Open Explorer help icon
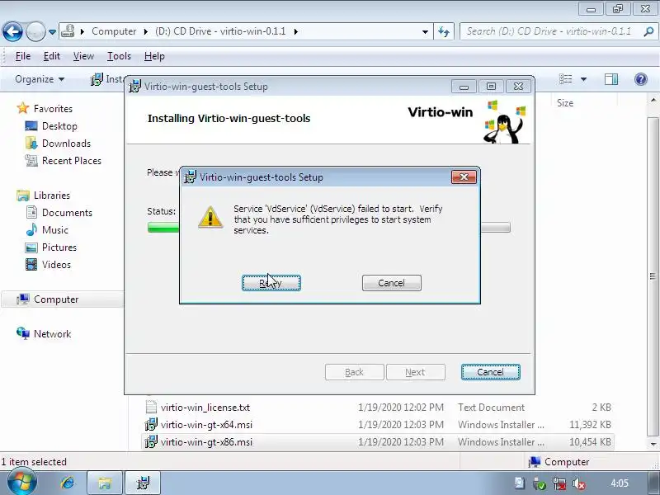 coord(641,79)
